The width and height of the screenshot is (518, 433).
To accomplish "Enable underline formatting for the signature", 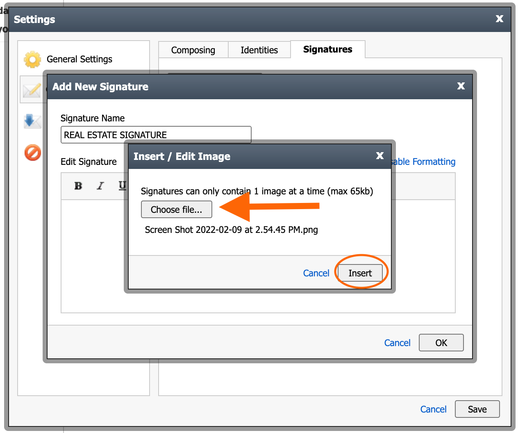I will 122,186.
